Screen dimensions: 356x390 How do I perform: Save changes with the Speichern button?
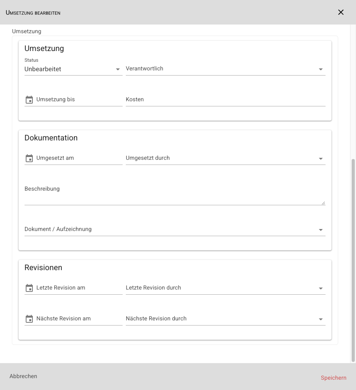333,378
